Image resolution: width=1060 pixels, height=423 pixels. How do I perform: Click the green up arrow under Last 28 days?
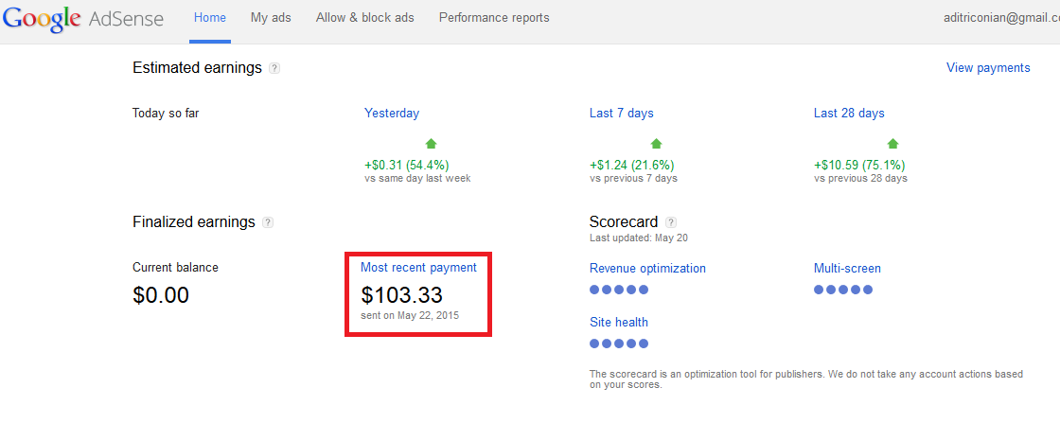(893, 143)
